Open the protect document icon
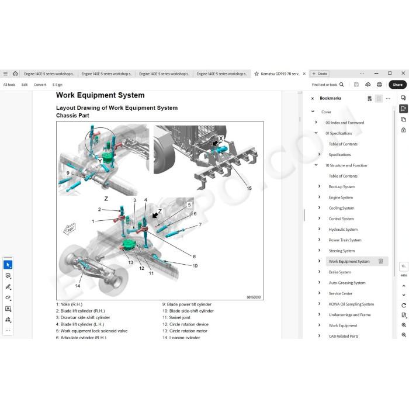This screenshot has height=409, width=409. click(403, 130)
